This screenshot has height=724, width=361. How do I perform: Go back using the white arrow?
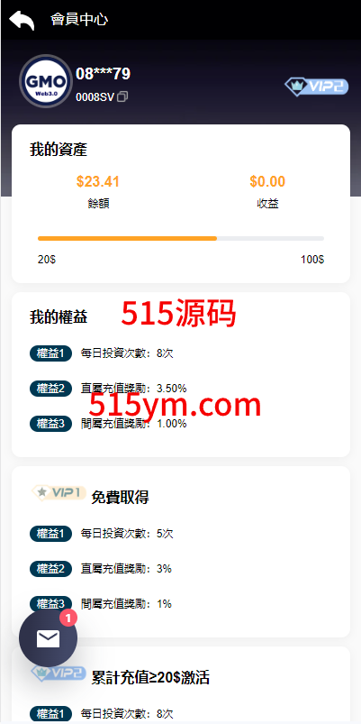pyautogui.click(x=22, y=20)
